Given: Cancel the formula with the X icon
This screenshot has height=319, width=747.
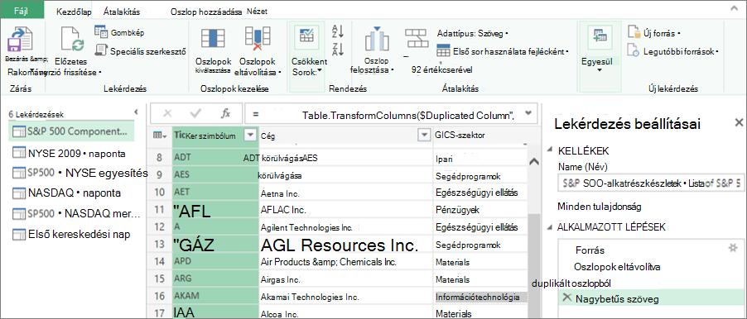Looking at the screenshot, I should (167, 113).
